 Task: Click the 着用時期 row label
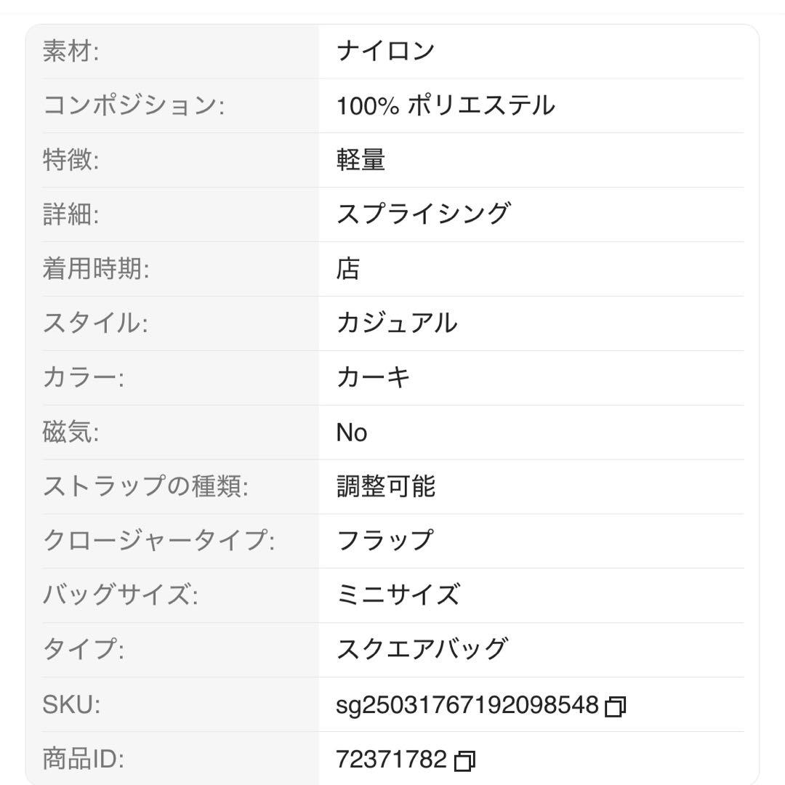tap(96, 269)
